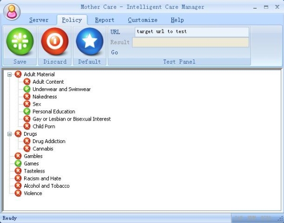
Task: Select the Alcohol and Tobacco row text
Action: [x=47, y=186]
